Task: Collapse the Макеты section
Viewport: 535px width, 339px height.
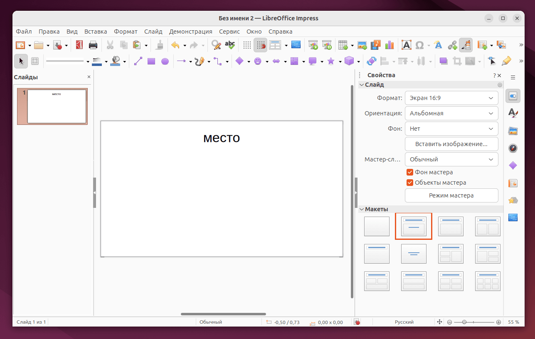Action: pos(362,209)
